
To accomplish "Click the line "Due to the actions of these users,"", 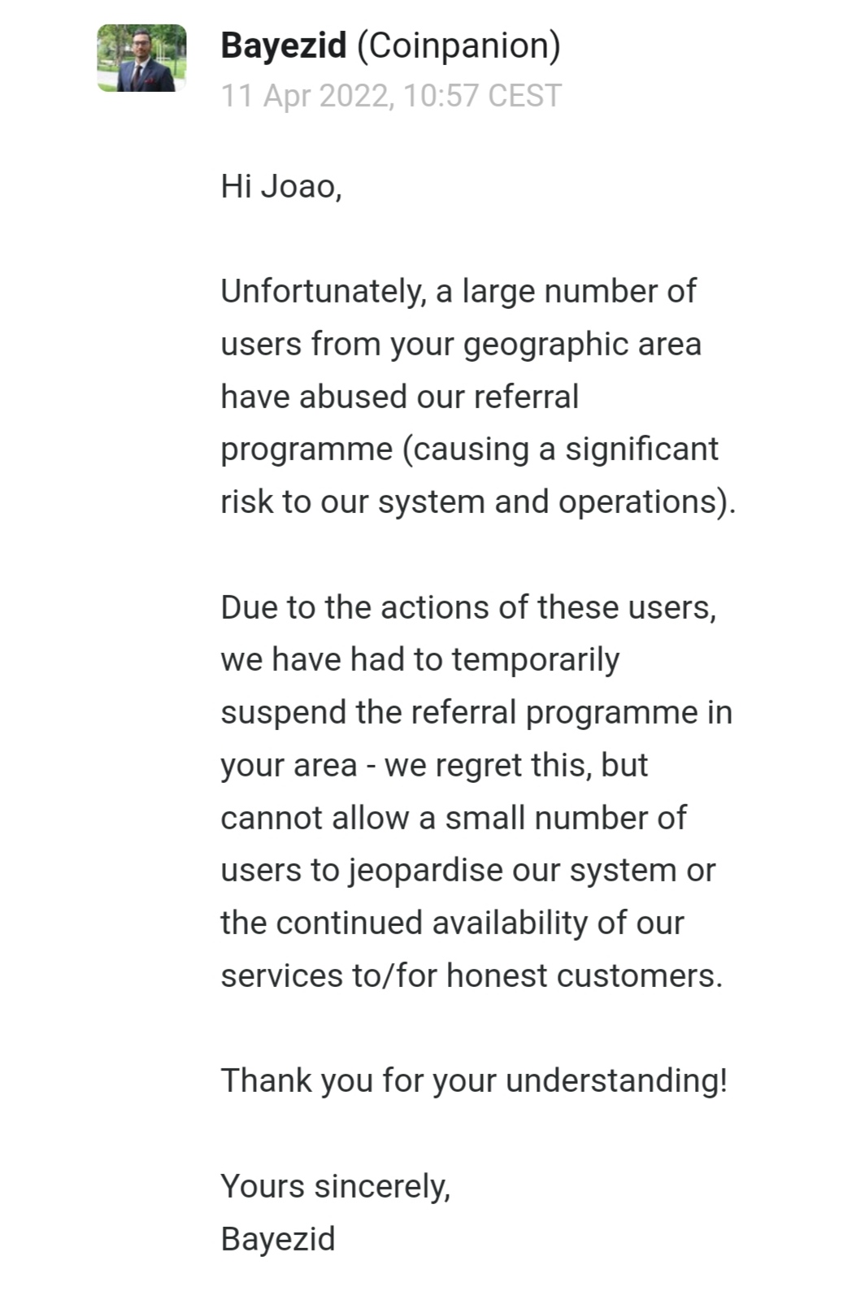I will 468,607.
